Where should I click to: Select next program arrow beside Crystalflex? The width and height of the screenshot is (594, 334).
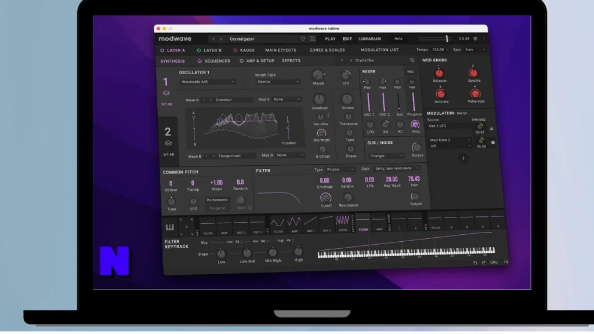[351, 60]
